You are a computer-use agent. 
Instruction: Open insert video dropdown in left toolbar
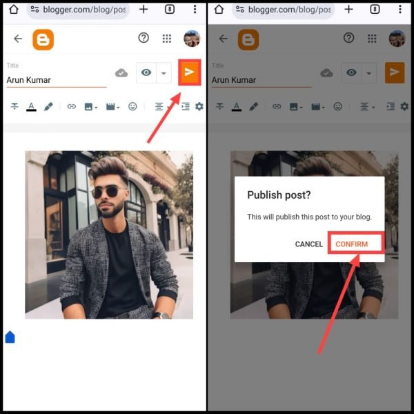[x=112, y=107]
